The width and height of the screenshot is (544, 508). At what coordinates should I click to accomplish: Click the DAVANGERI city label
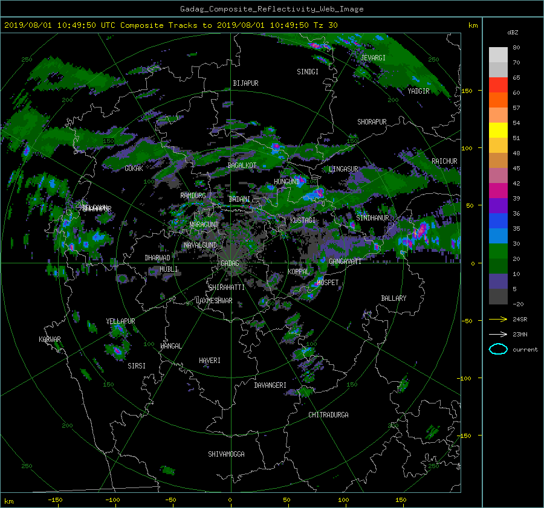(x=270, y=385)
